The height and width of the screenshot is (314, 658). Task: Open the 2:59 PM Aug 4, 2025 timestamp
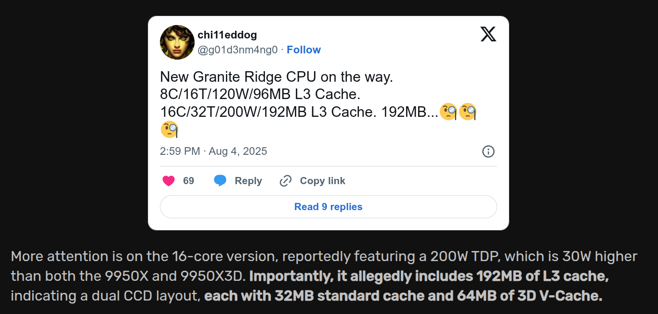213,151
